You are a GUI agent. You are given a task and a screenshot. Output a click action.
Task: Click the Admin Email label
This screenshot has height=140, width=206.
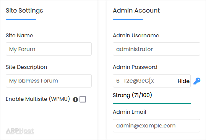coord(130,112)
